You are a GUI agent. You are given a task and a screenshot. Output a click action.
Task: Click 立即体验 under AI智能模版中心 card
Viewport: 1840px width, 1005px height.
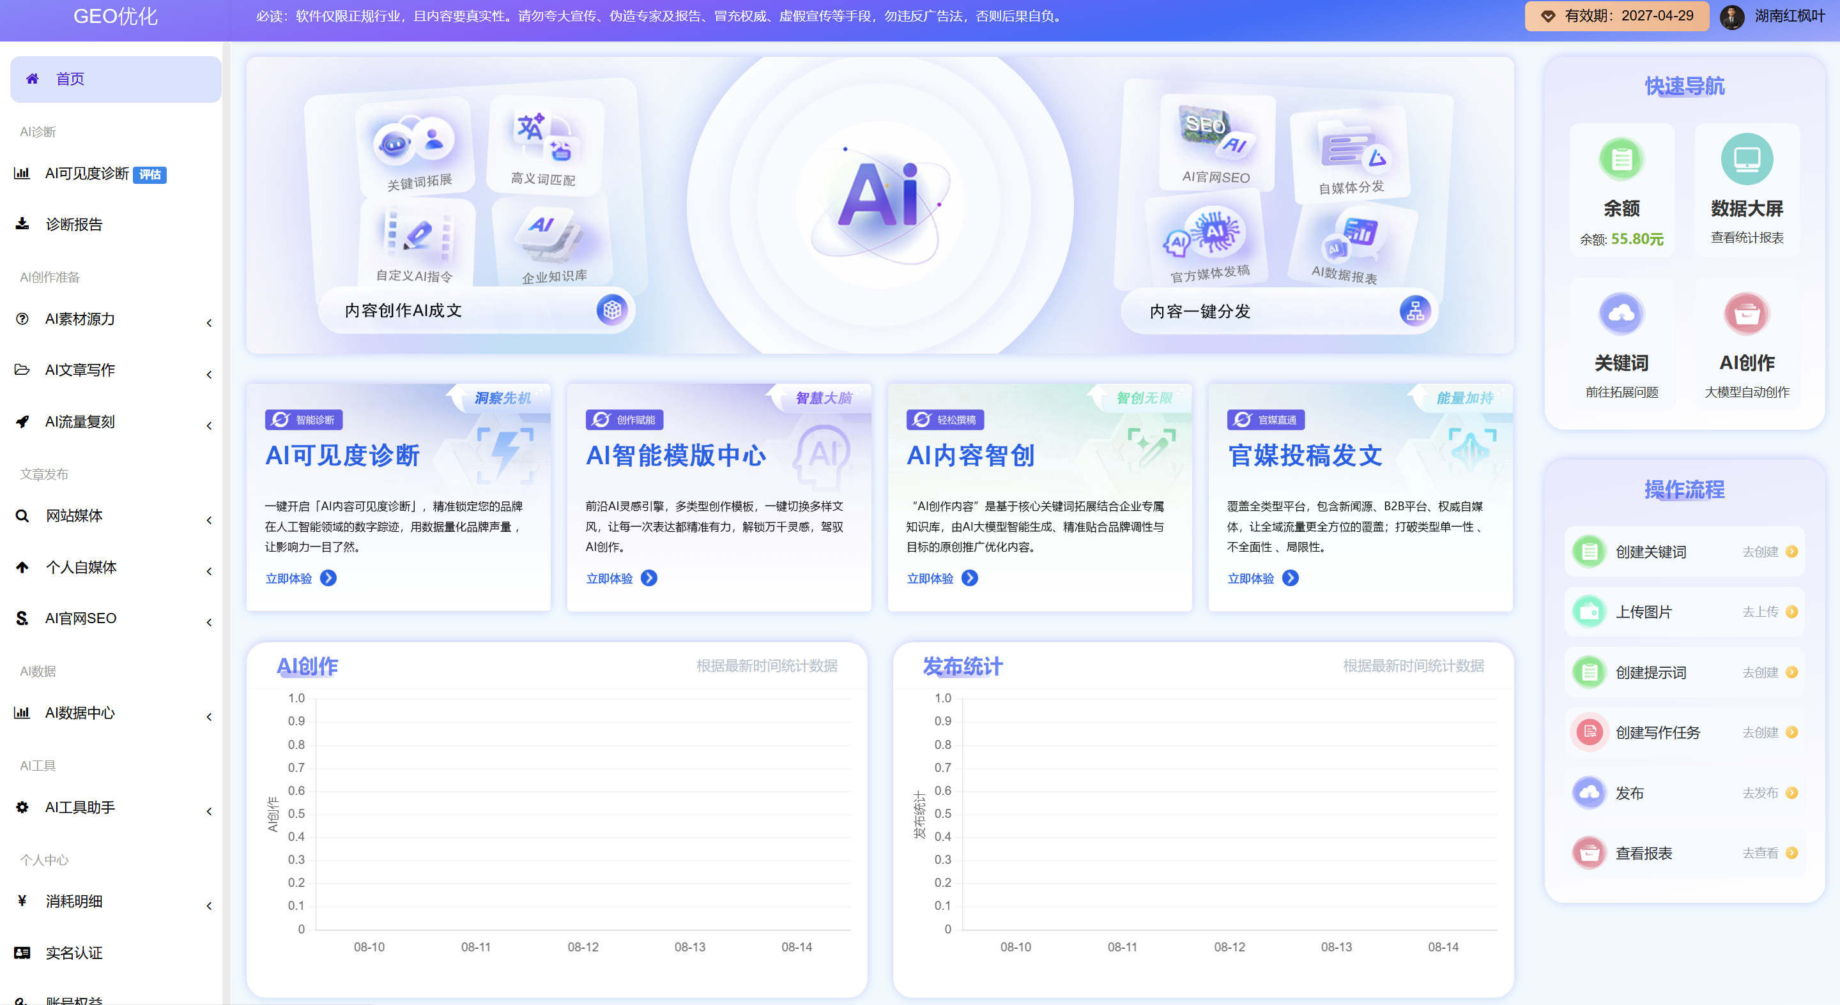click(622, 578)
